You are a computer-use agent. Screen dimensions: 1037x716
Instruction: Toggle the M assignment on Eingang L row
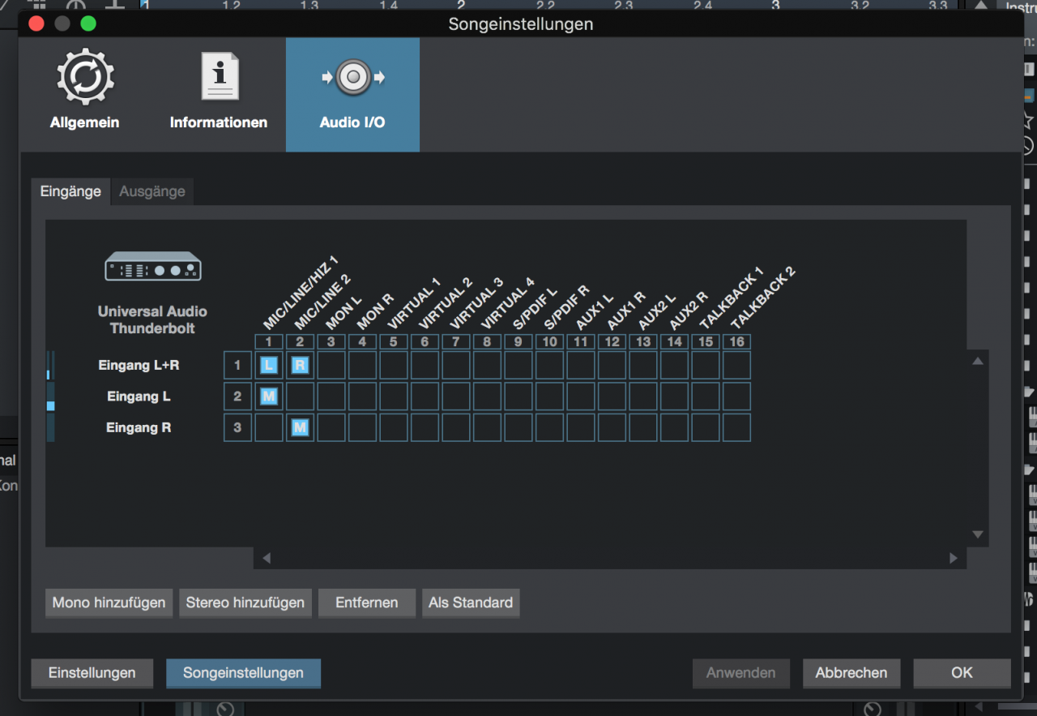pos(269,397)
